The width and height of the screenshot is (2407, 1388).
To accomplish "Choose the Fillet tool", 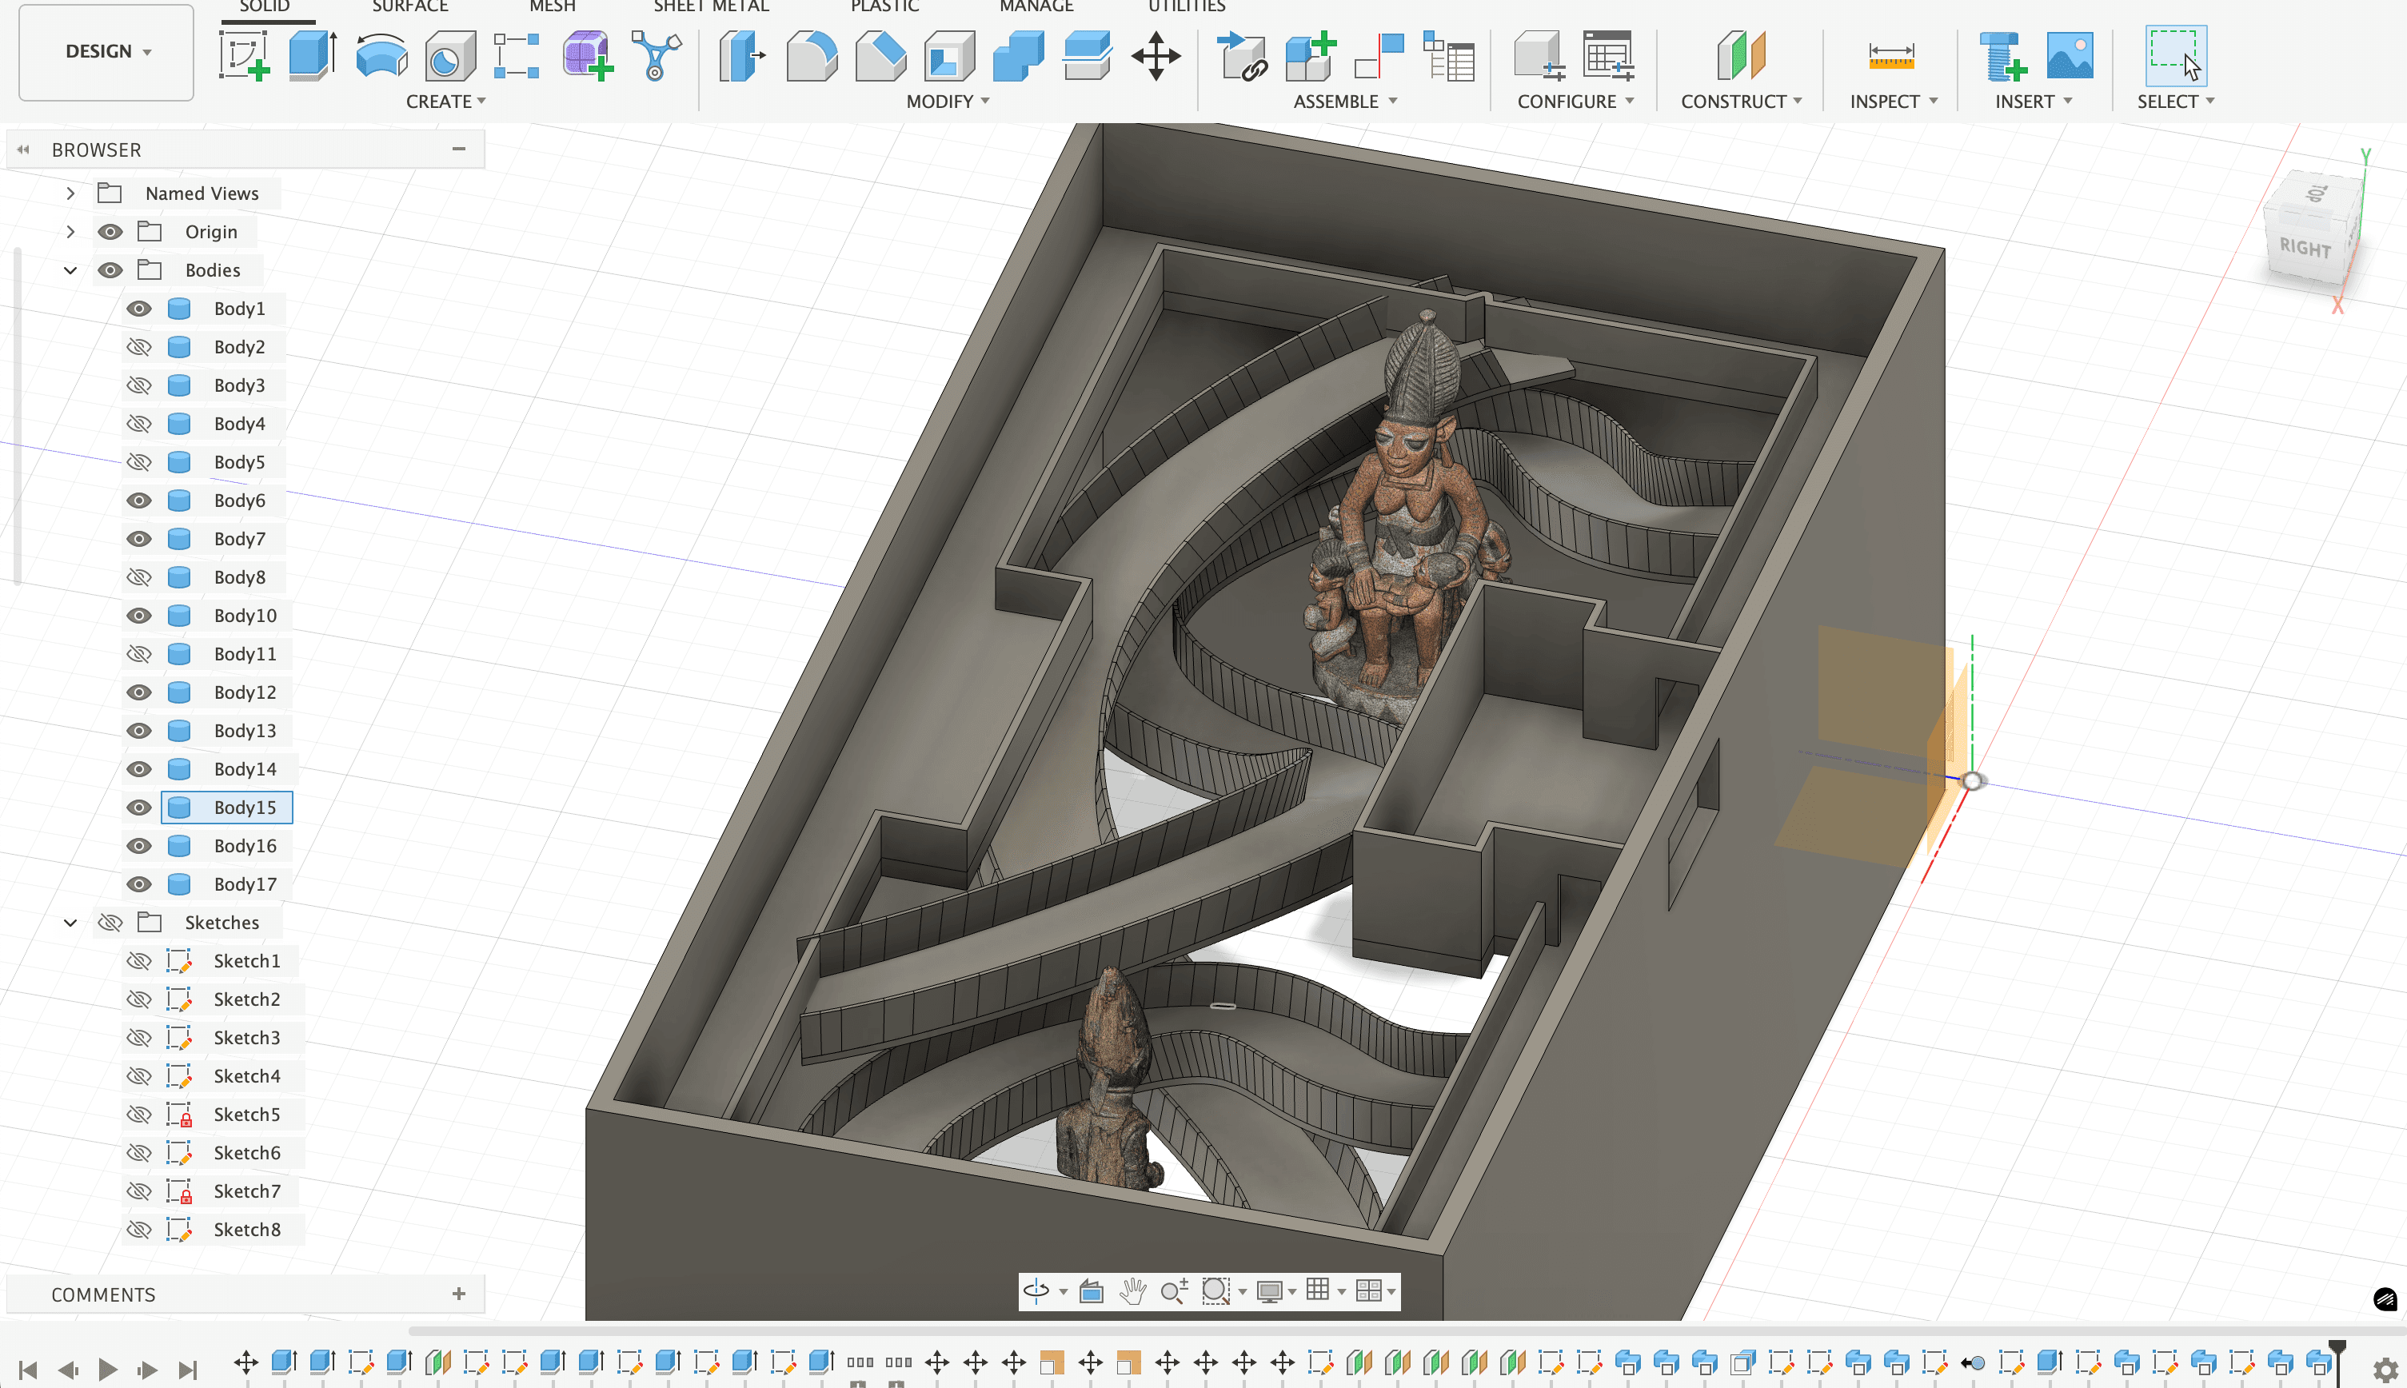I will click(811, 54).
